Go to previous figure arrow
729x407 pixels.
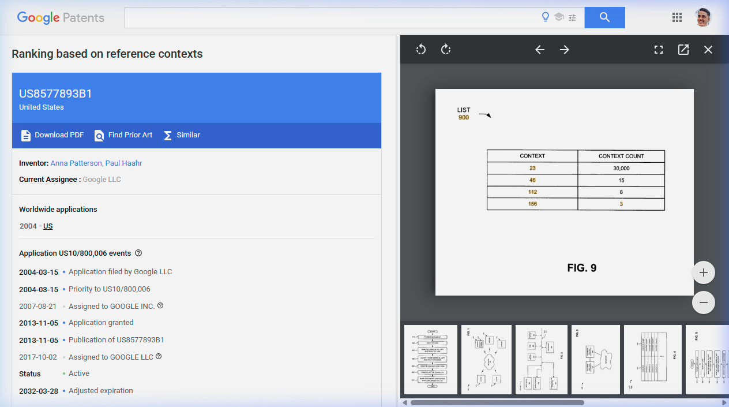[540, 50]
